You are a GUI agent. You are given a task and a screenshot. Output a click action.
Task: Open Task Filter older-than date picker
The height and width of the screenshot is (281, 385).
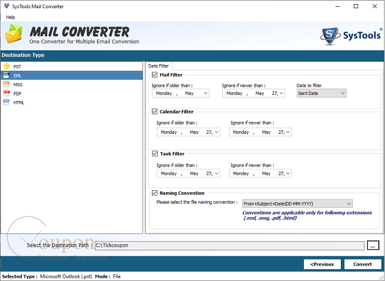(217, 173)
